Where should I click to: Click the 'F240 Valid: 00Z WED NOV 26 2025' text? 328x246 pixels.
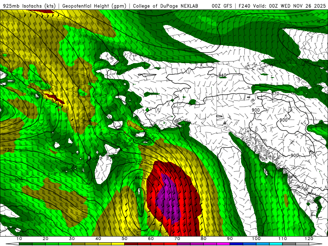[282, 6]
